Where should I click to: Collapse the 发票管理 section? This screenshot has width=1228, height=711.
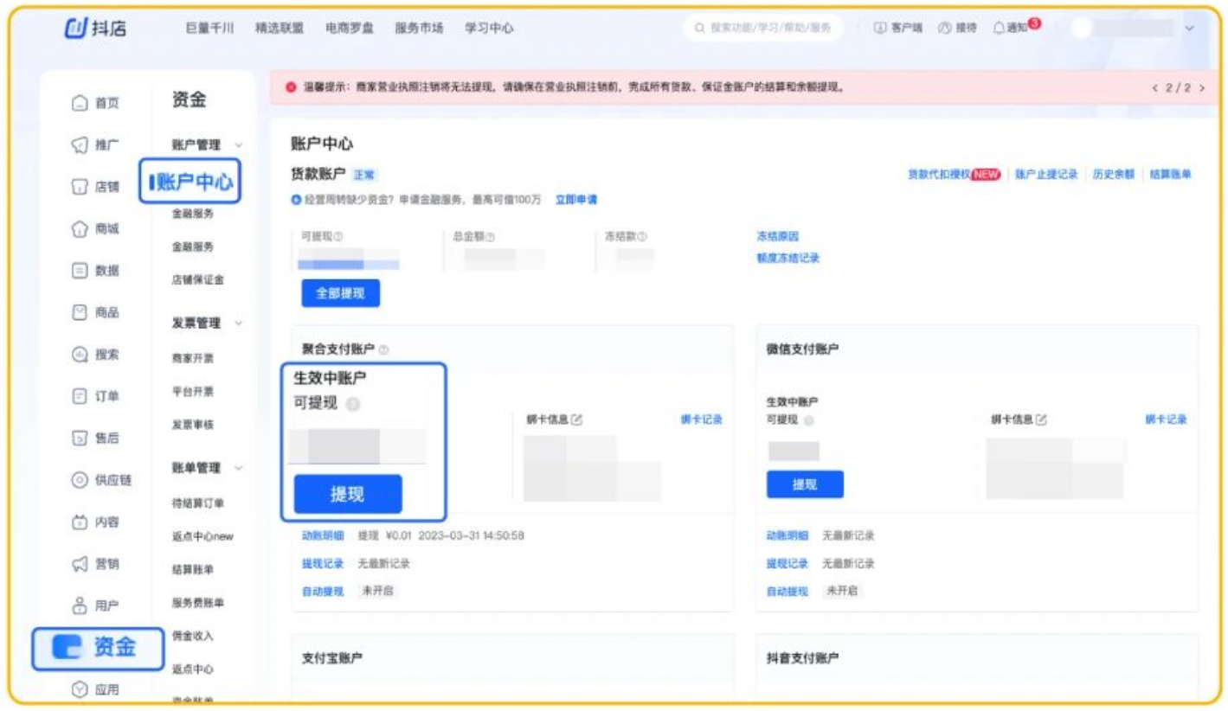tap(239, 323)
